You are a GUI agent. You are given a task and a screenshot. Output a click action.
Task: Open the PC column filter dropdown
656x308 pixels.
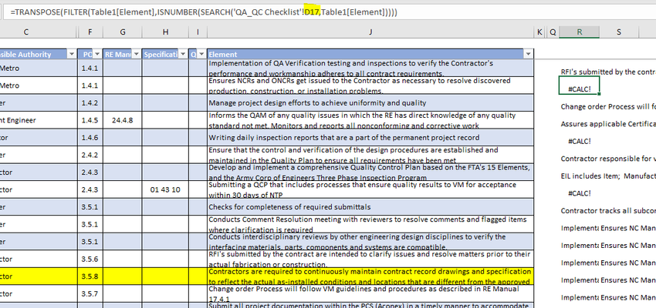click(x=97, y=54)
